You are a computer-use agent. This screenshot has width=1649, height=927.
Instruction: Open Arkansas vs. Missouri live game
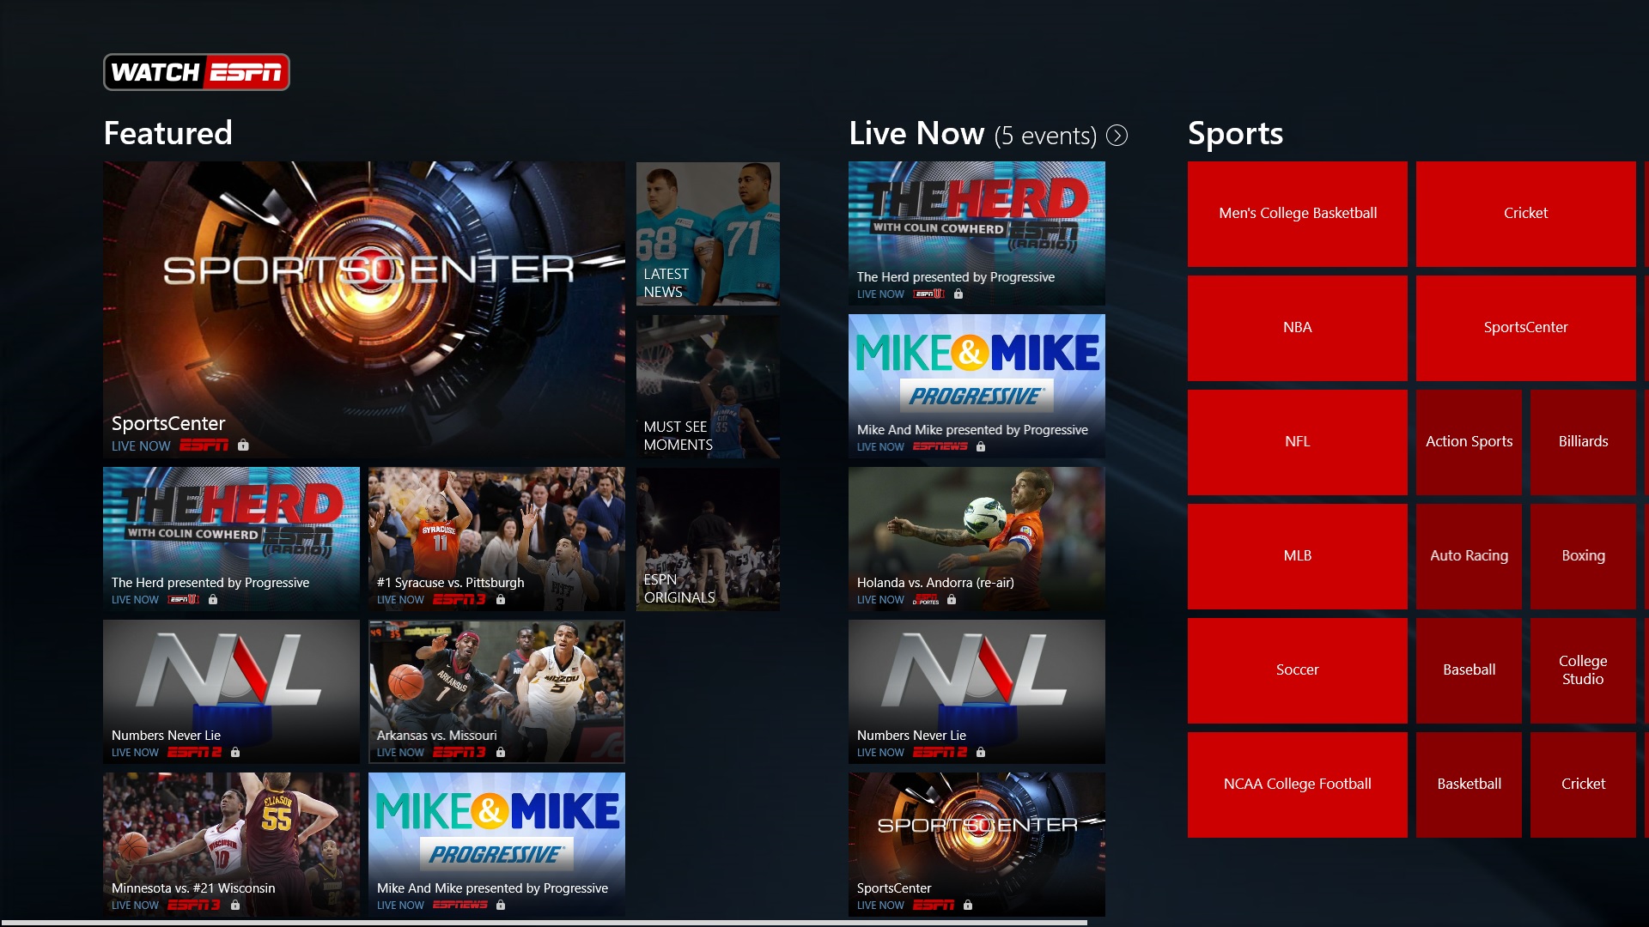point(496,692)
